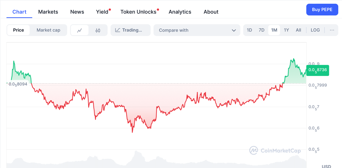Click the Compare with chevron arrow
This screenshot has height=168, width=342.
pyautogui.click(x=234, y=30)
